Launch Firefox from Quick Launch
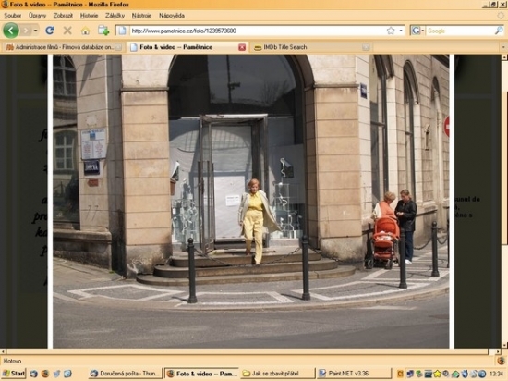508x381 pixels. pyautogui.click(x=45, y=374)
